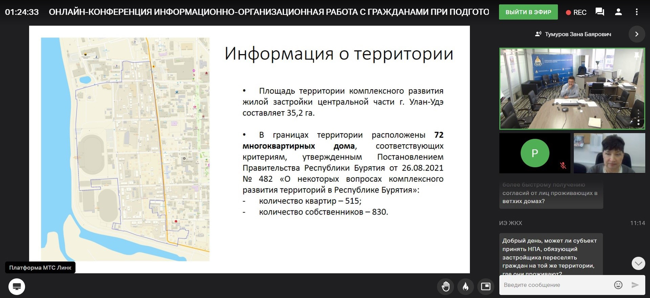Select the woman participant video thumbnail

[609, 153]
